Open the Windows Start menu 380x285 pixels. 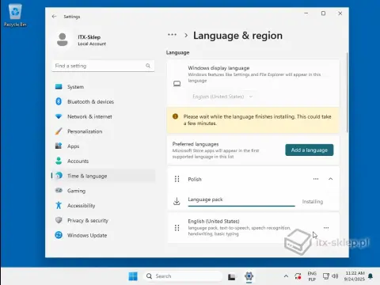tap(133, 276)
